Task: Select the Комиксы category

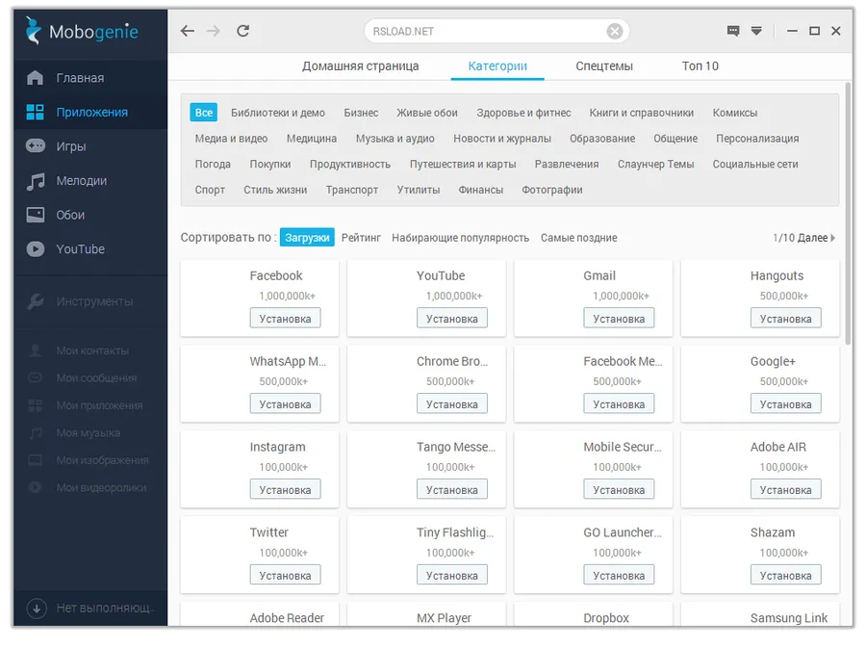Action: (734, 113)
